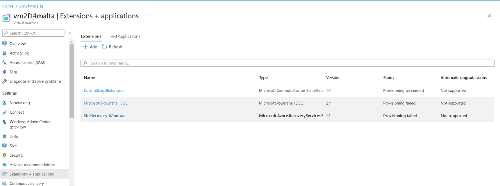Click the Add button label
The width and height of the screenshot is (500, 186).
pyautogui.click(x=93, y=47)
